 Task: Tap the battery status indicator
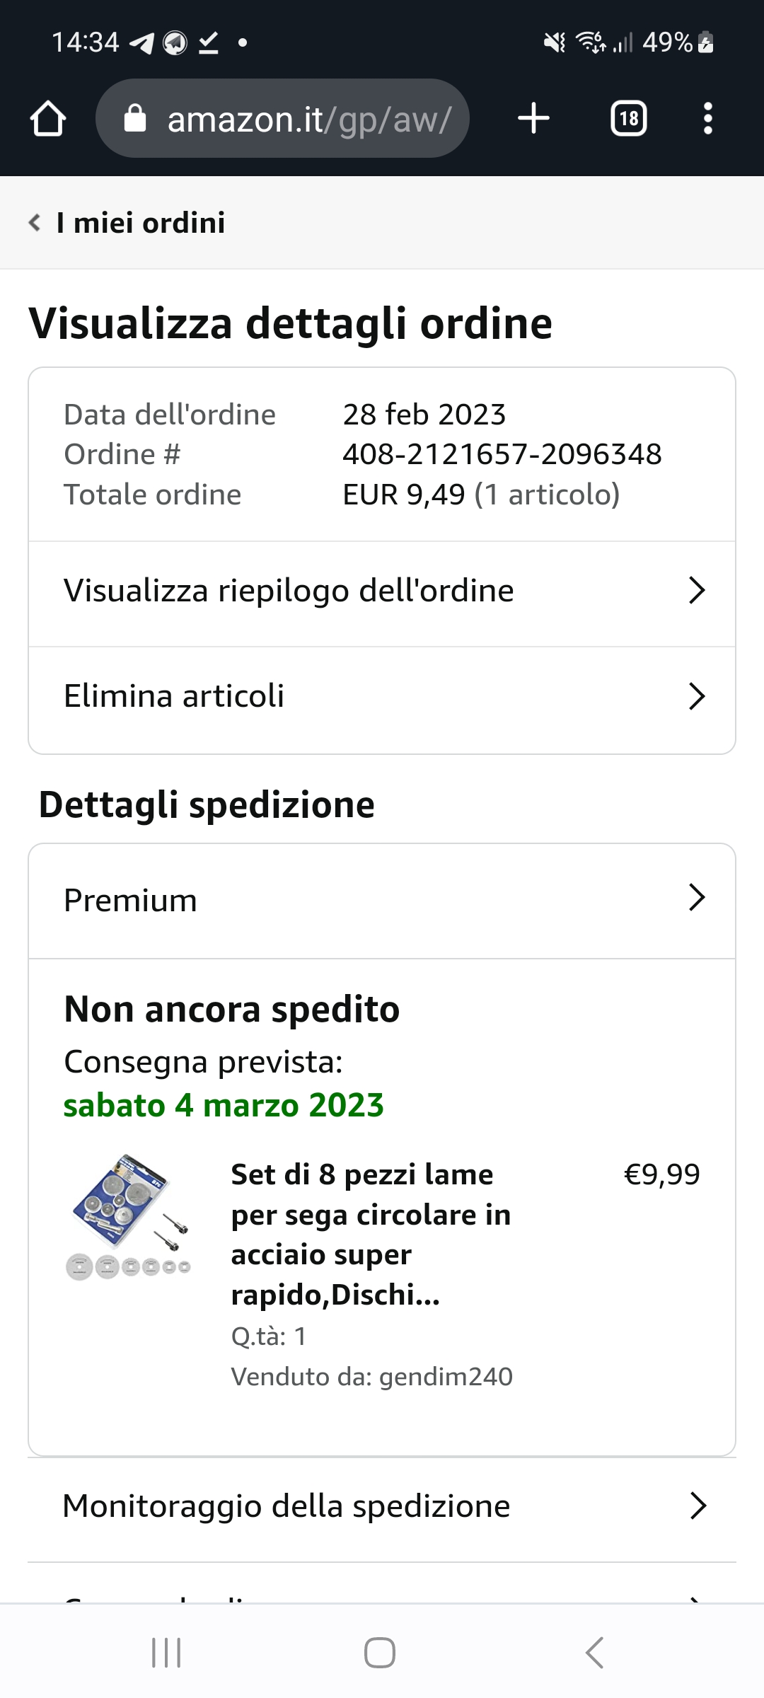pyautogui.click(x=706, y=42)
